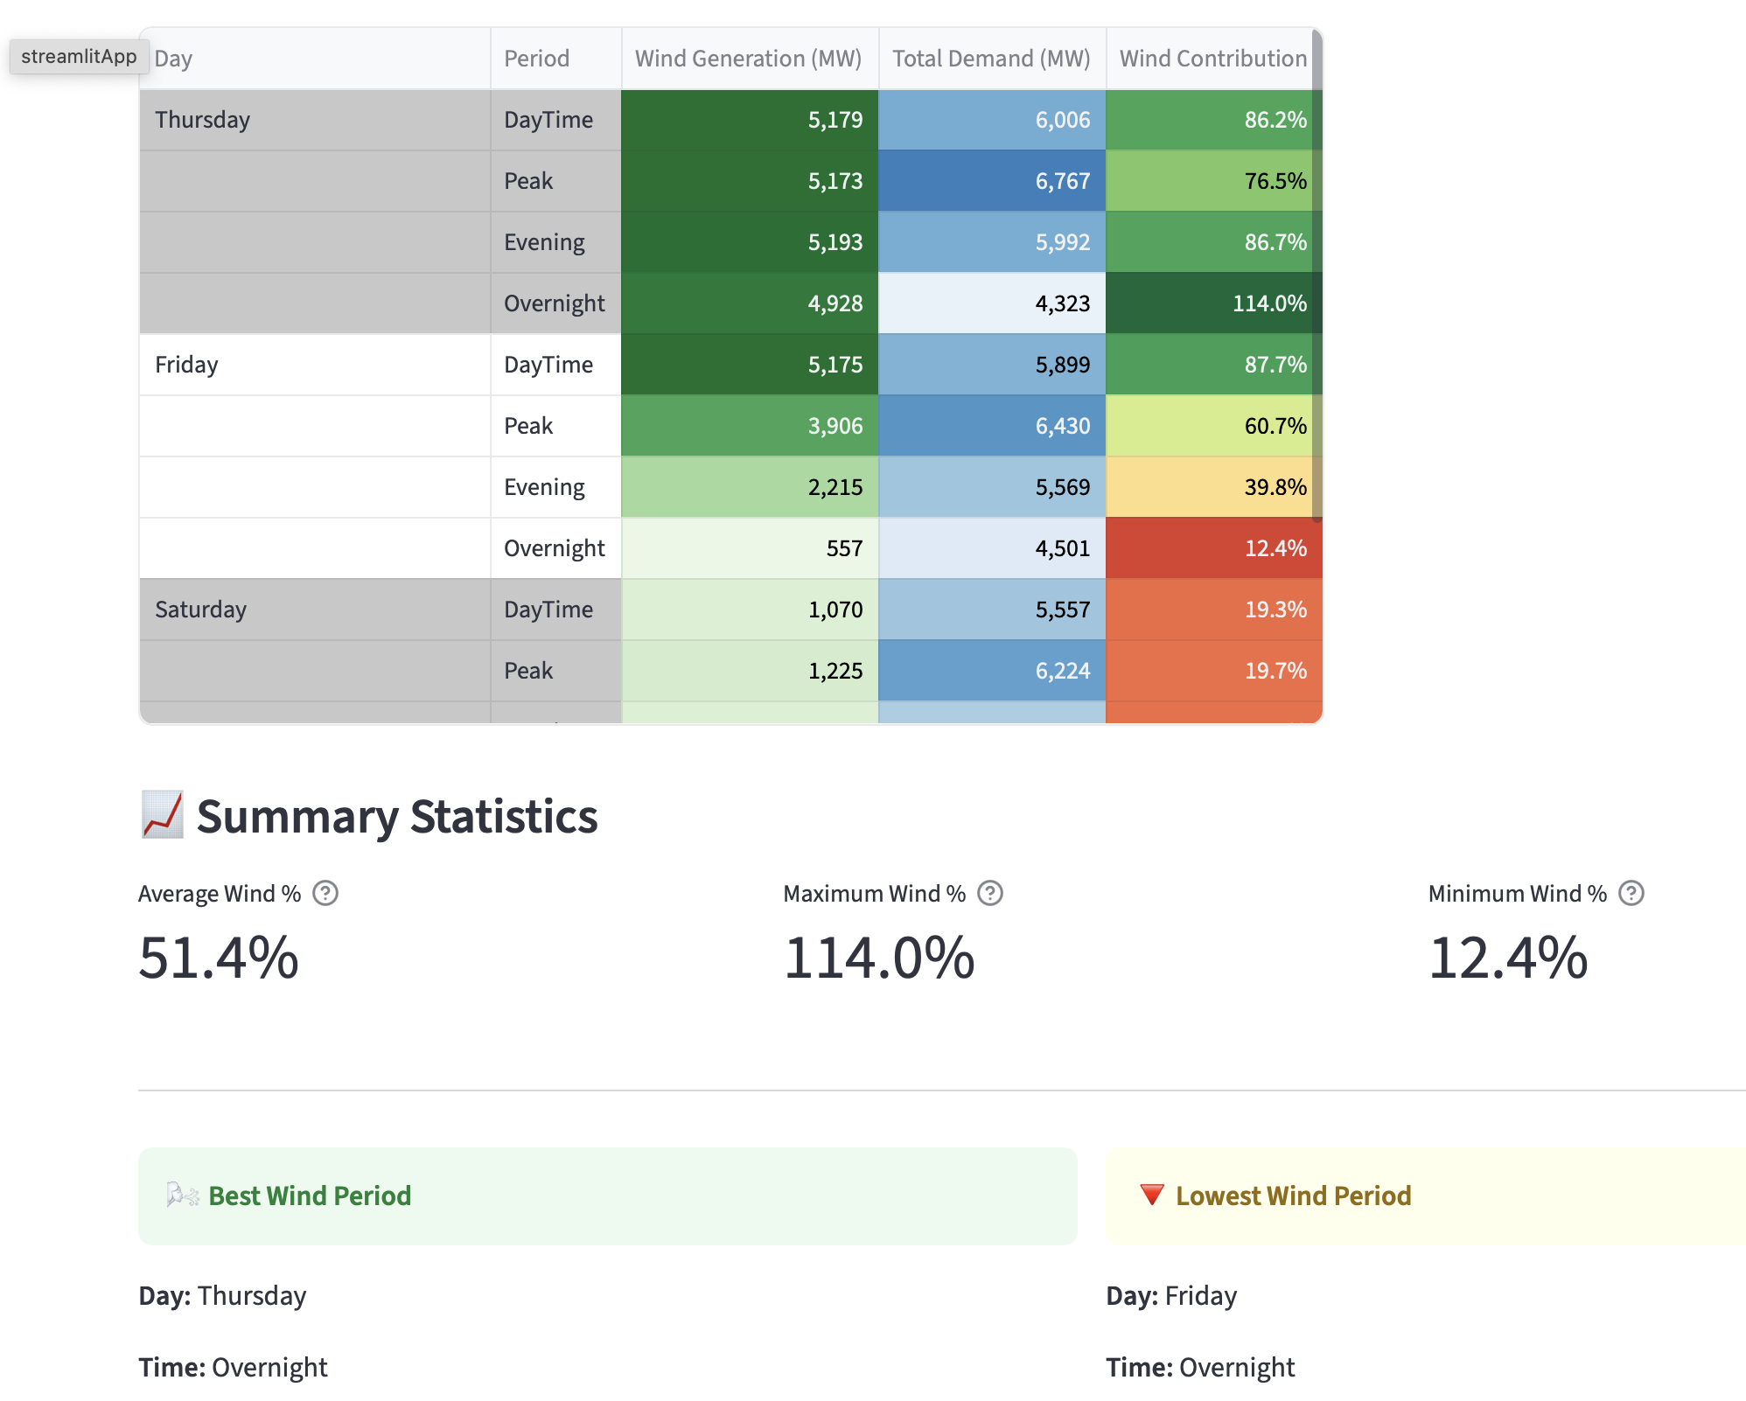Click the wind icon in Best Wind Period
Viewport: 1746px width, 1401px height.
[183, 1195]
